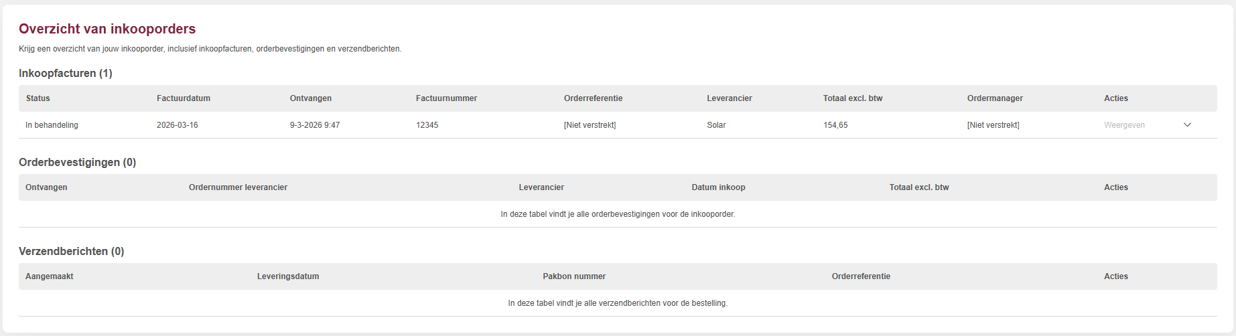
Task: Click the In behandeling status cell
Action: tap(52, 125)
